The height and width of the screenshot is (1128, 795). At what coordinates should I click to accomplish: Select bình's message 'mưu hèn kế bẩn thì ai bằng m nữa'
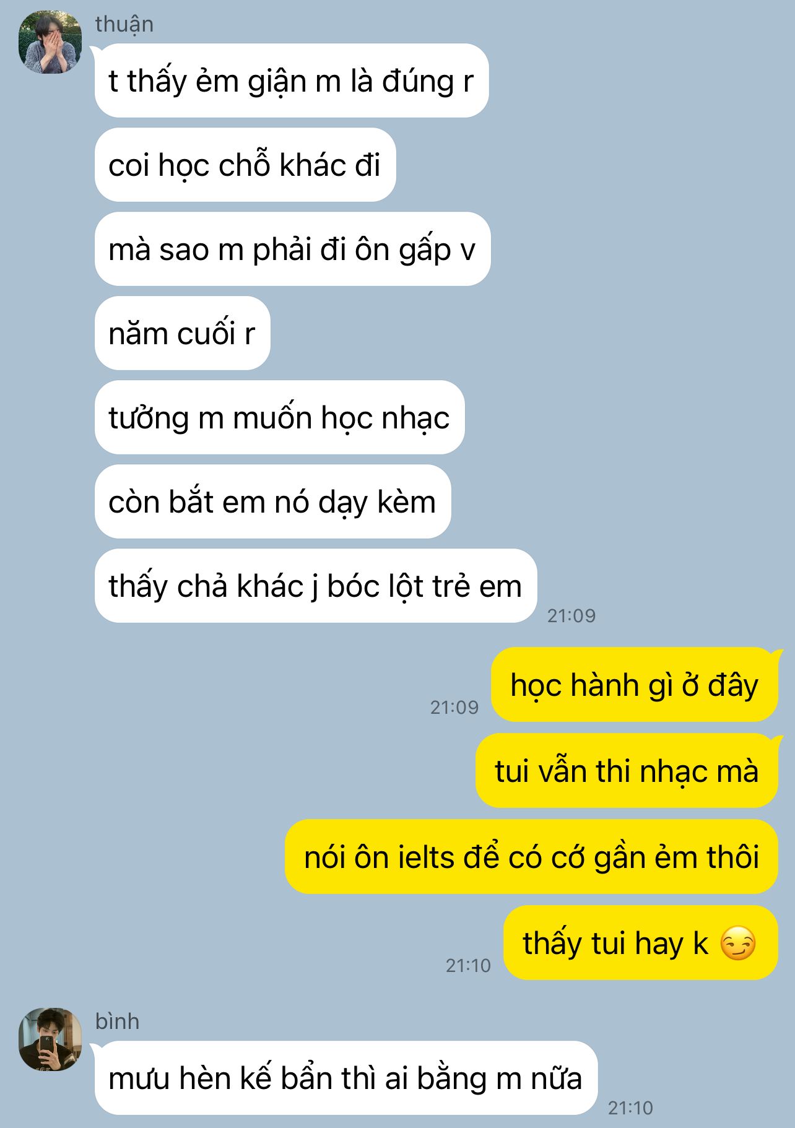coord(346,1078)
